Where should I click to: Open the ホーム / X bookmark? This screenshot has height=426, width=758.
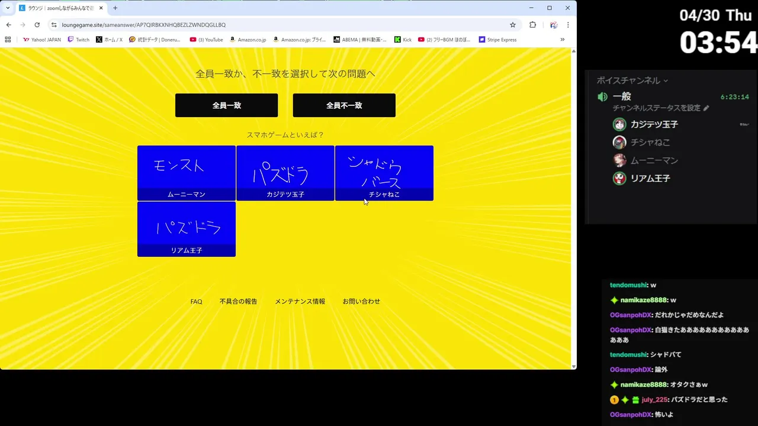click(109, 40)
